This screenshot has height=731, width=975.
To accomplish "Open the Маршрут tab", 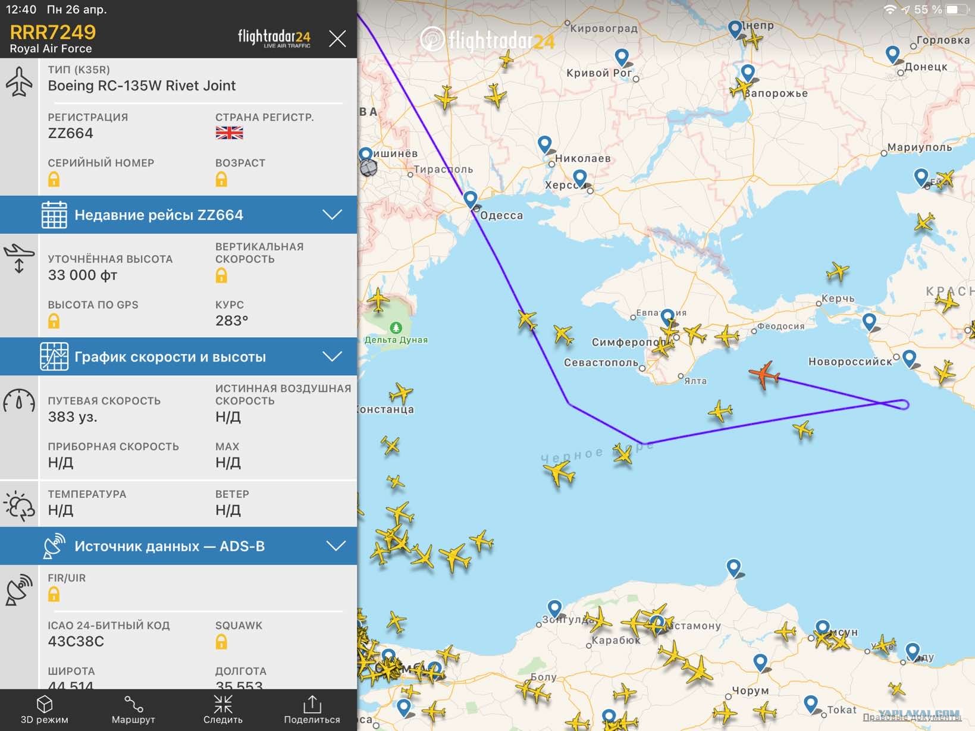I will coord(133,710).
